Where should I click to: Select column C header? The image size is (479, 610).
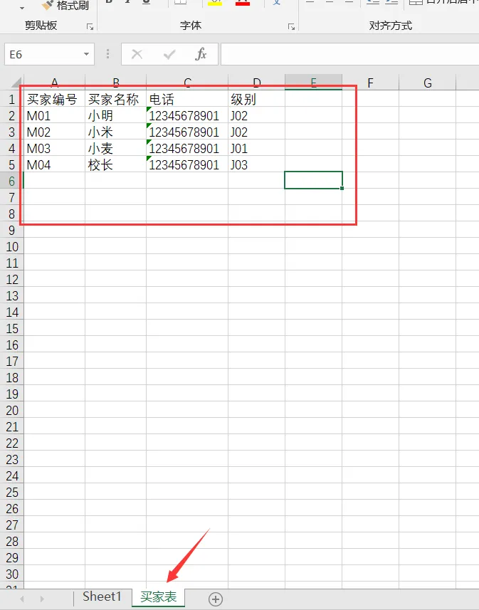coord(187,82)
